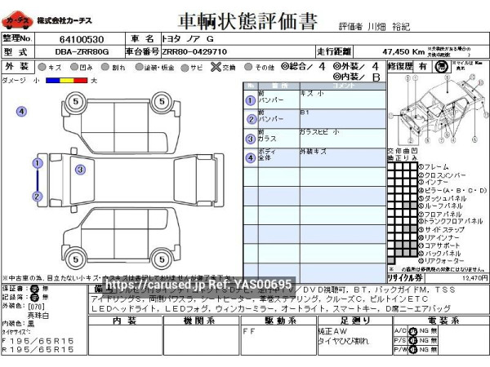Screen dimensions: 490x367
Task: Click the damage severity color bar
Action: pos(65,81)
